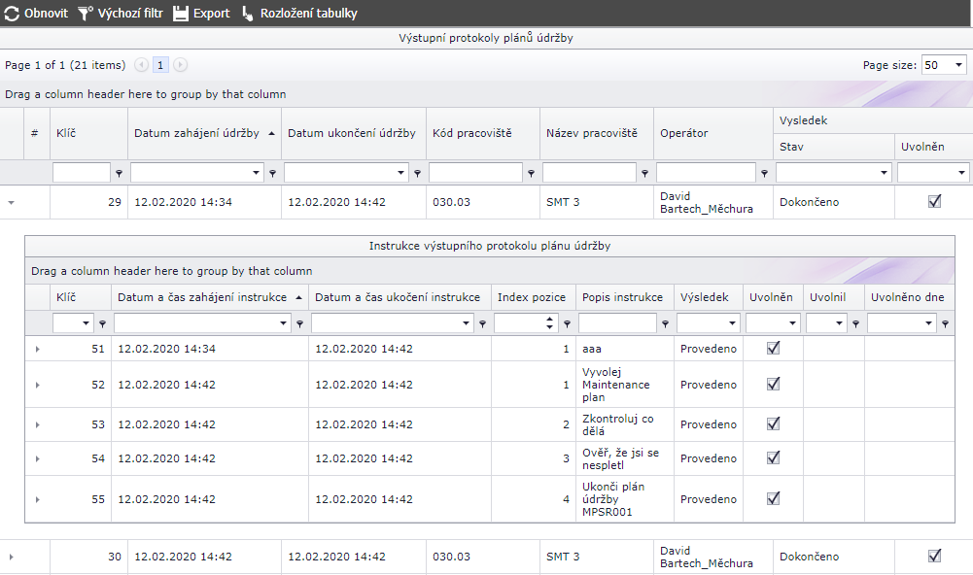Click the Název pracoviště filter input field
Viewport: 973px width, 575px height.
pos(591,173)
